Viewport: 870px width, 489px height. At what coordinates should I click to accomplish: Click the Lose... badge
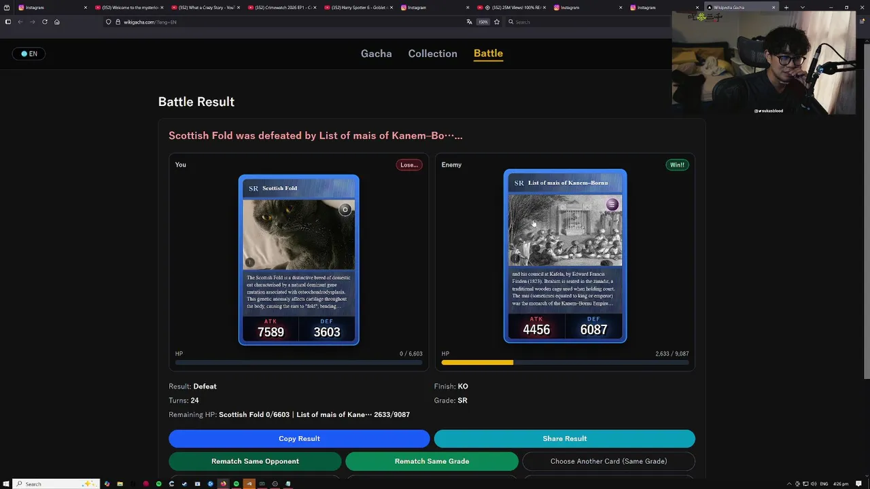(409, 165)
